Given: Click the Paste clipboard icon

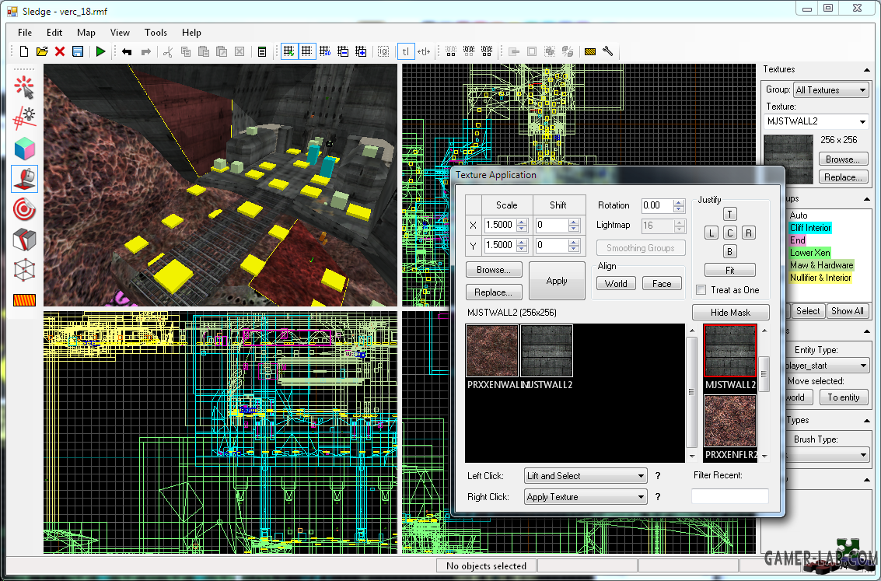Looking at the screenshot, I should 204,51.
